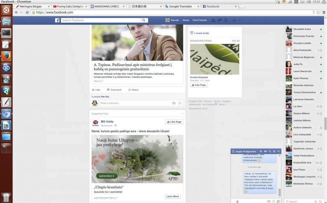Expand the Suggested Post options chevron
The width and height of the screenshot is (327, 203).
point(182,114)
